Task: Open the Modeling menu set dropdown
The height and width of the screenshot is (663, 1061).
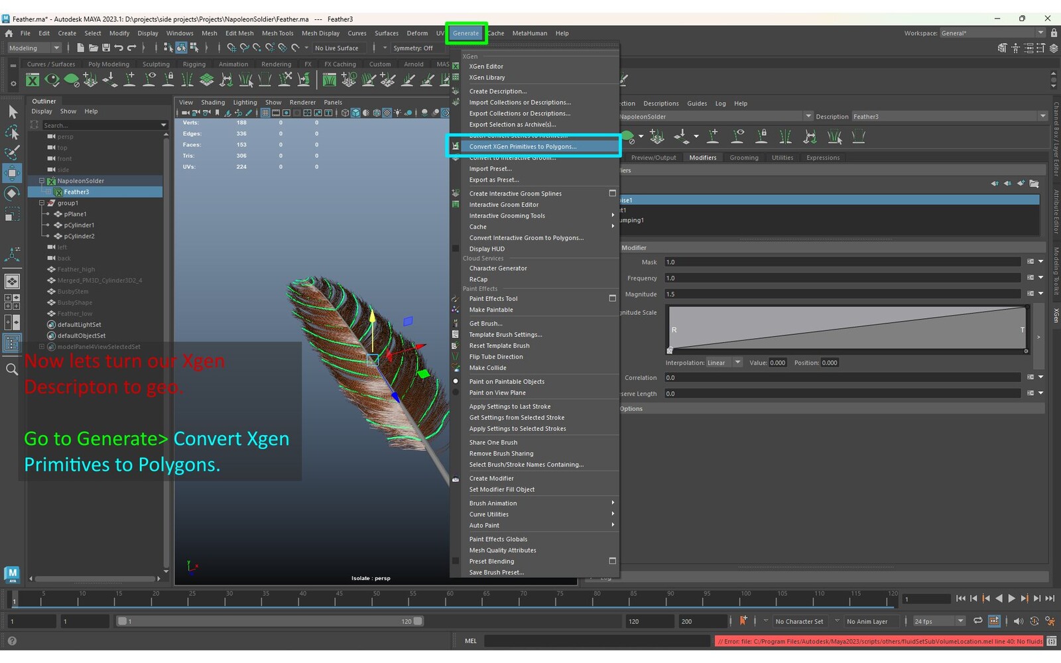Action: point(34,48)
